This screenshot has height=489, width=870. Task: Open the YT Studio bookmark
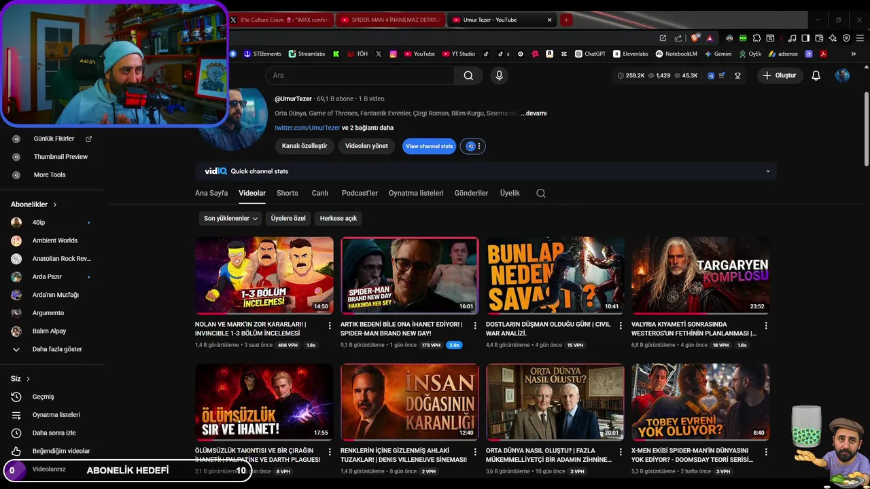click(x=459, y=54)
